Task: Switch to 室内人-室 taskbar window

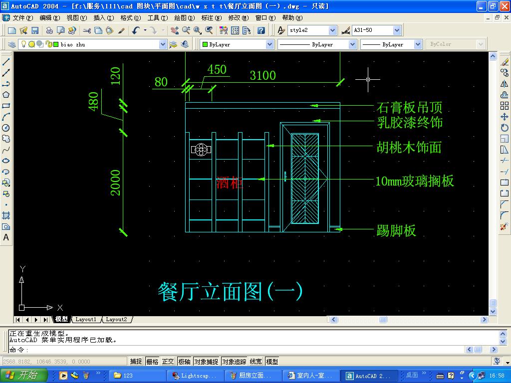Action: point(311,376)
